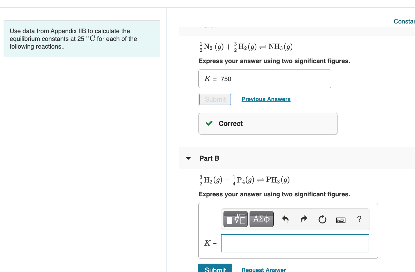Open Previous Answers for Part A
The image size is (415, 272).
[x=266, y=99]
